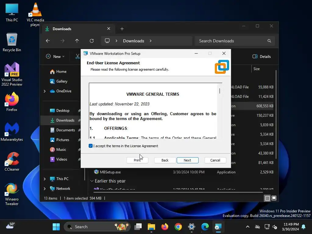Expand the This PC tree node

pyautogui.click(x=44, y=179)
